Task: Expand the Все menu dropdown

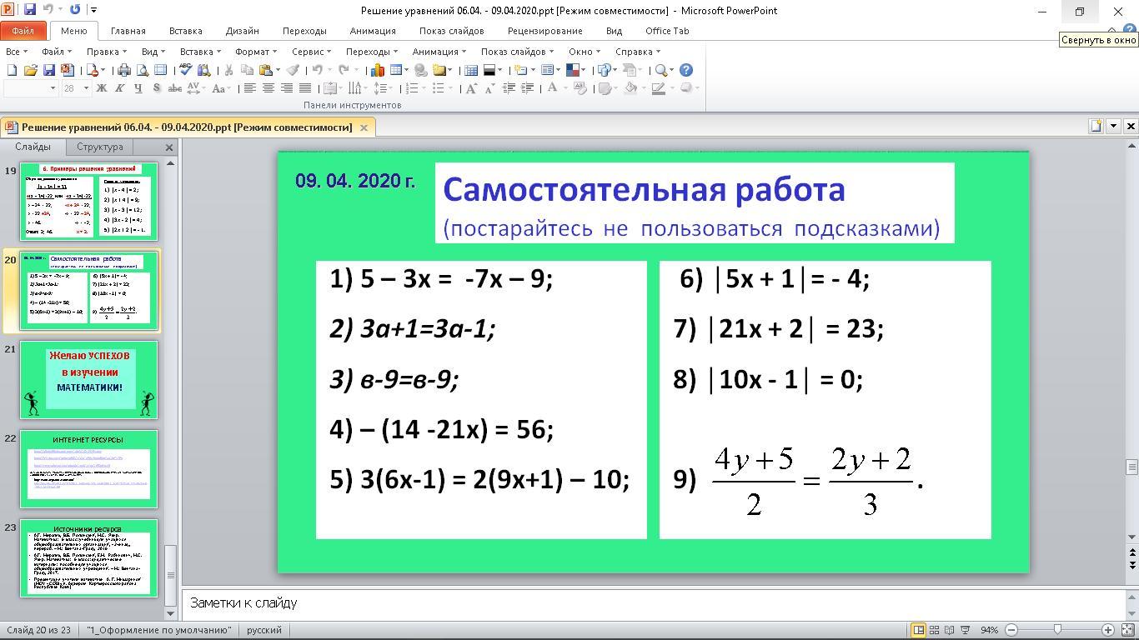Action: click(16, 52)
